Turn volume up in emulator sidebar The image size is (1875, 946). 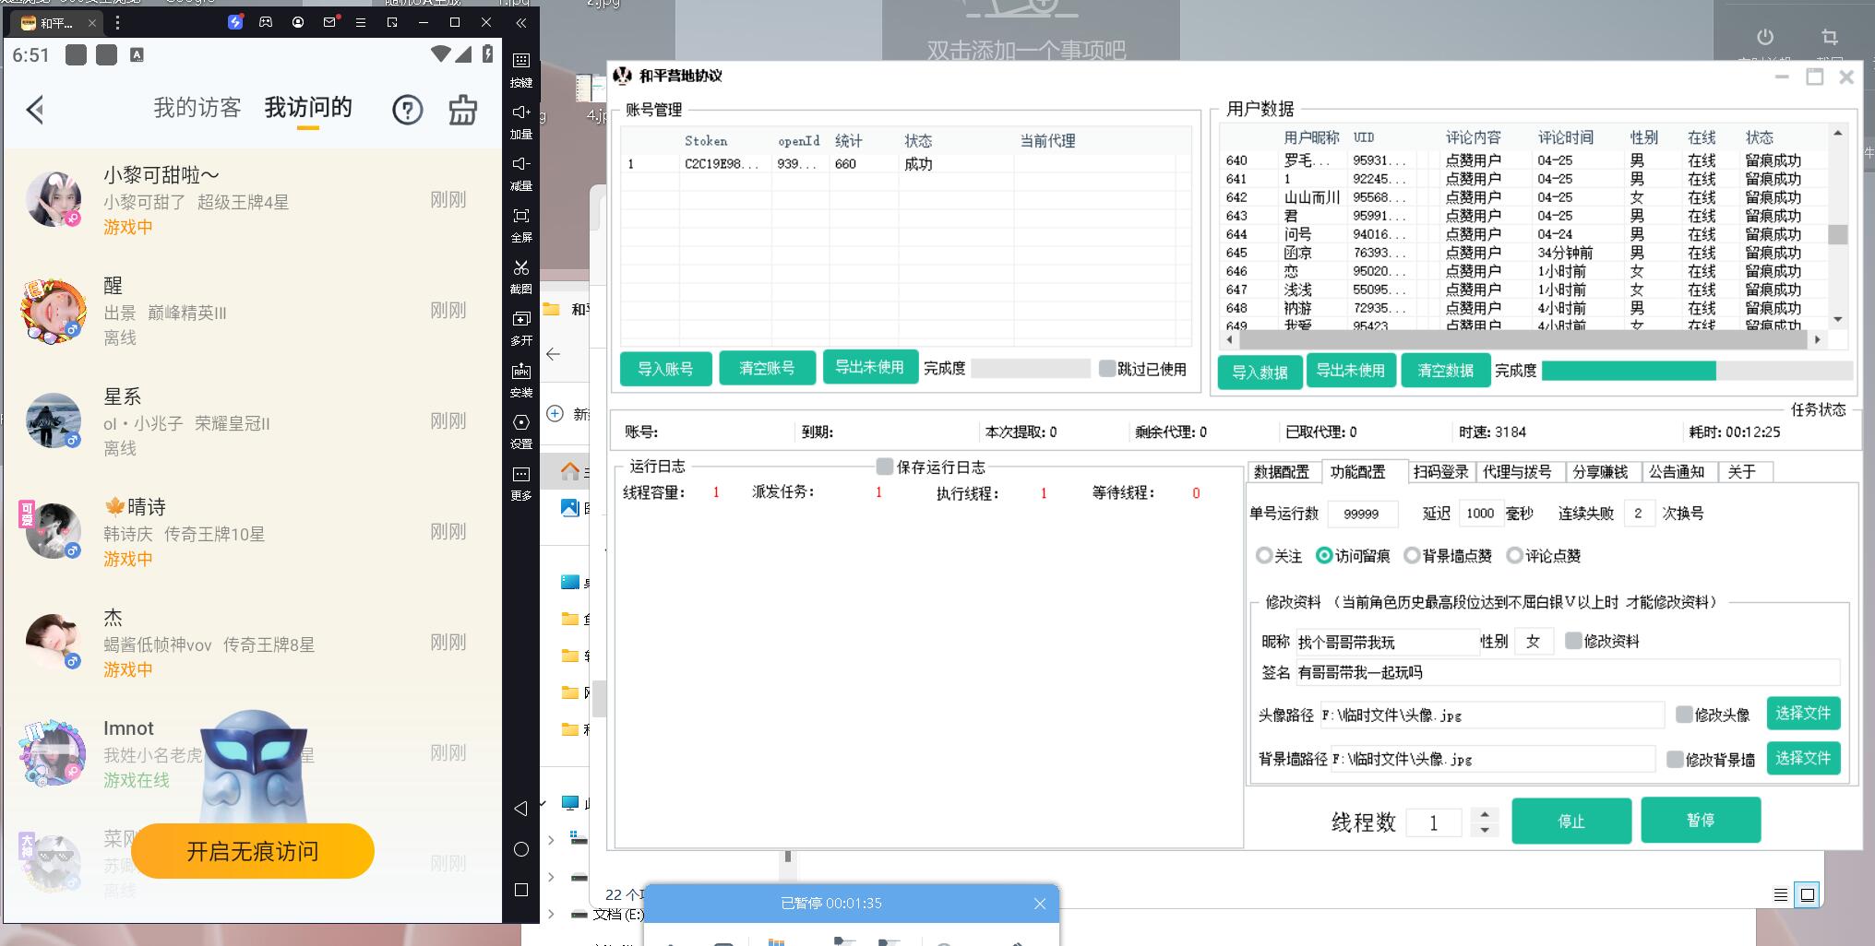pyautogui.click(x=521, y=113)
